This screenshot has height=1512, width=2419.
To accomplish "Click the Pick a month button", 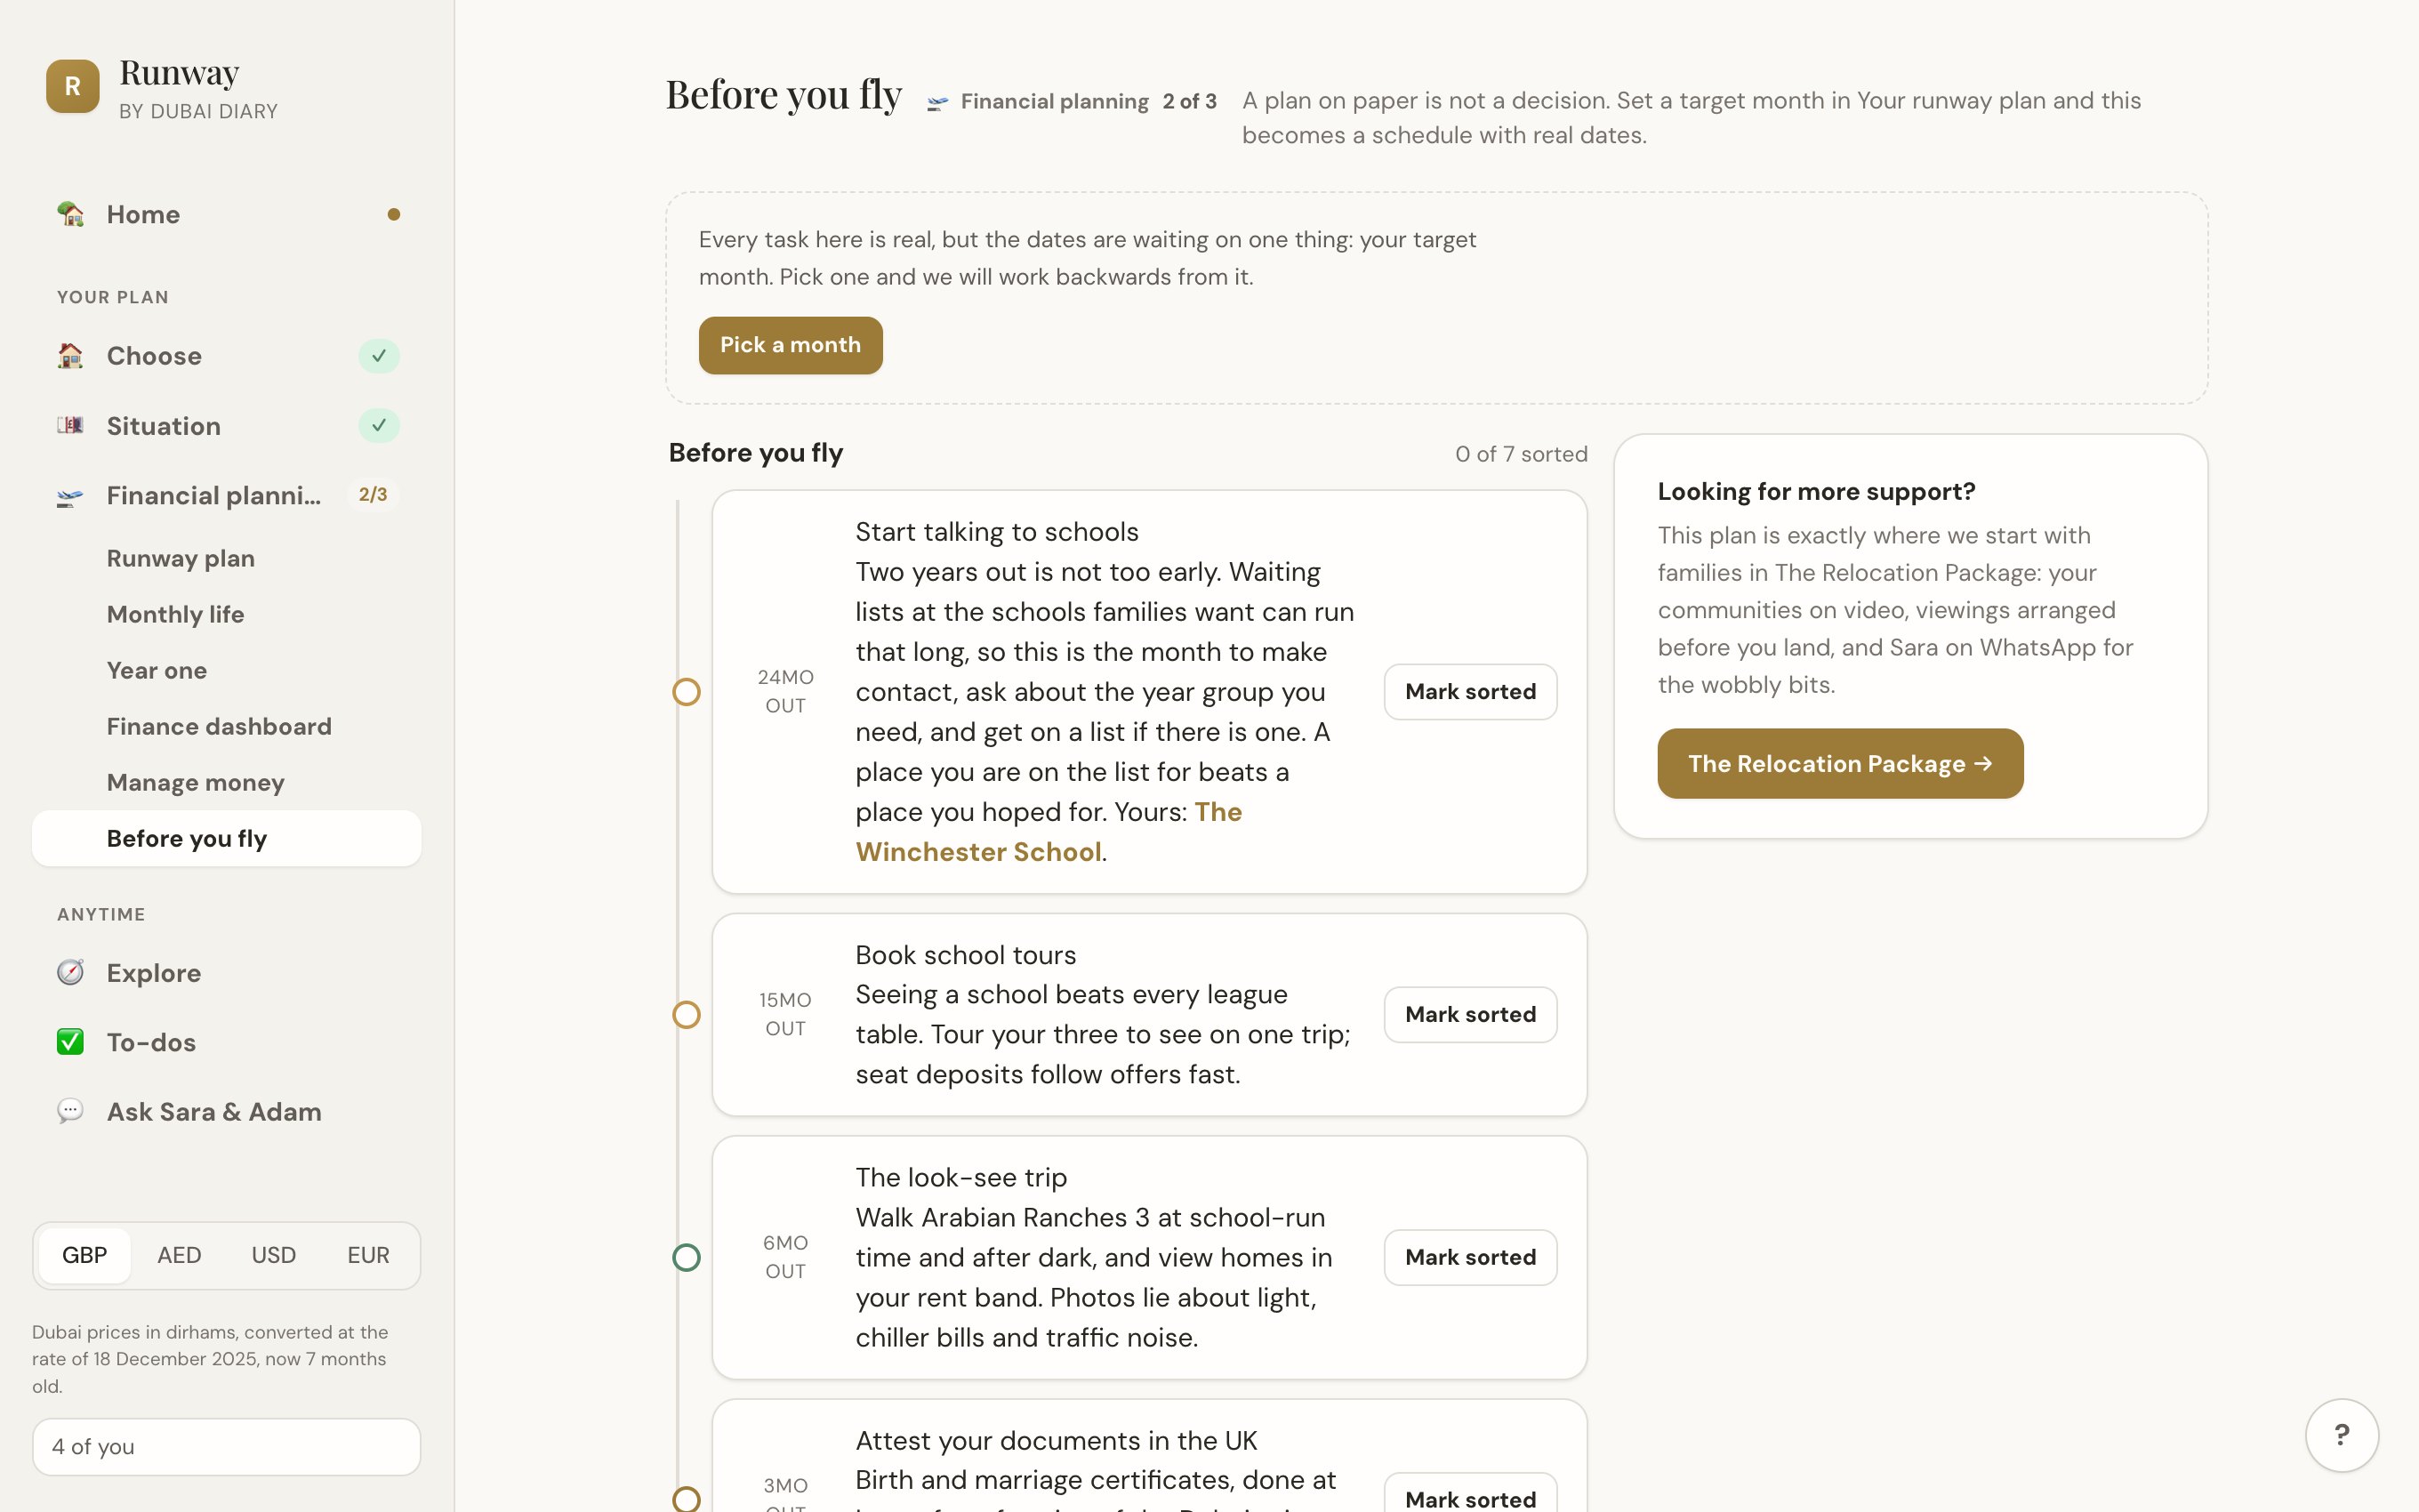I will tap(790, 345).
